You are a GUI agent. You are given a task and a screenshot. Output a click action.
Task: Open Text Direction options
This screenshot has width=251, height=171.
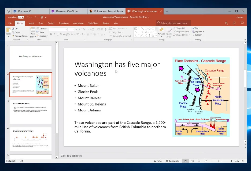(x=118, y=28)
